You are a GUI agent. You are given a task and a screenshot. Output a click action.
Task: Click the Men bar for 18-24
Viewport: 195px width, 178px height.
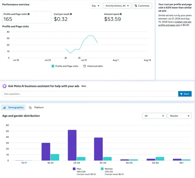pos(46,152)
